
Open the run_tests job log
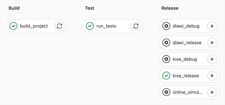[106, 26]
